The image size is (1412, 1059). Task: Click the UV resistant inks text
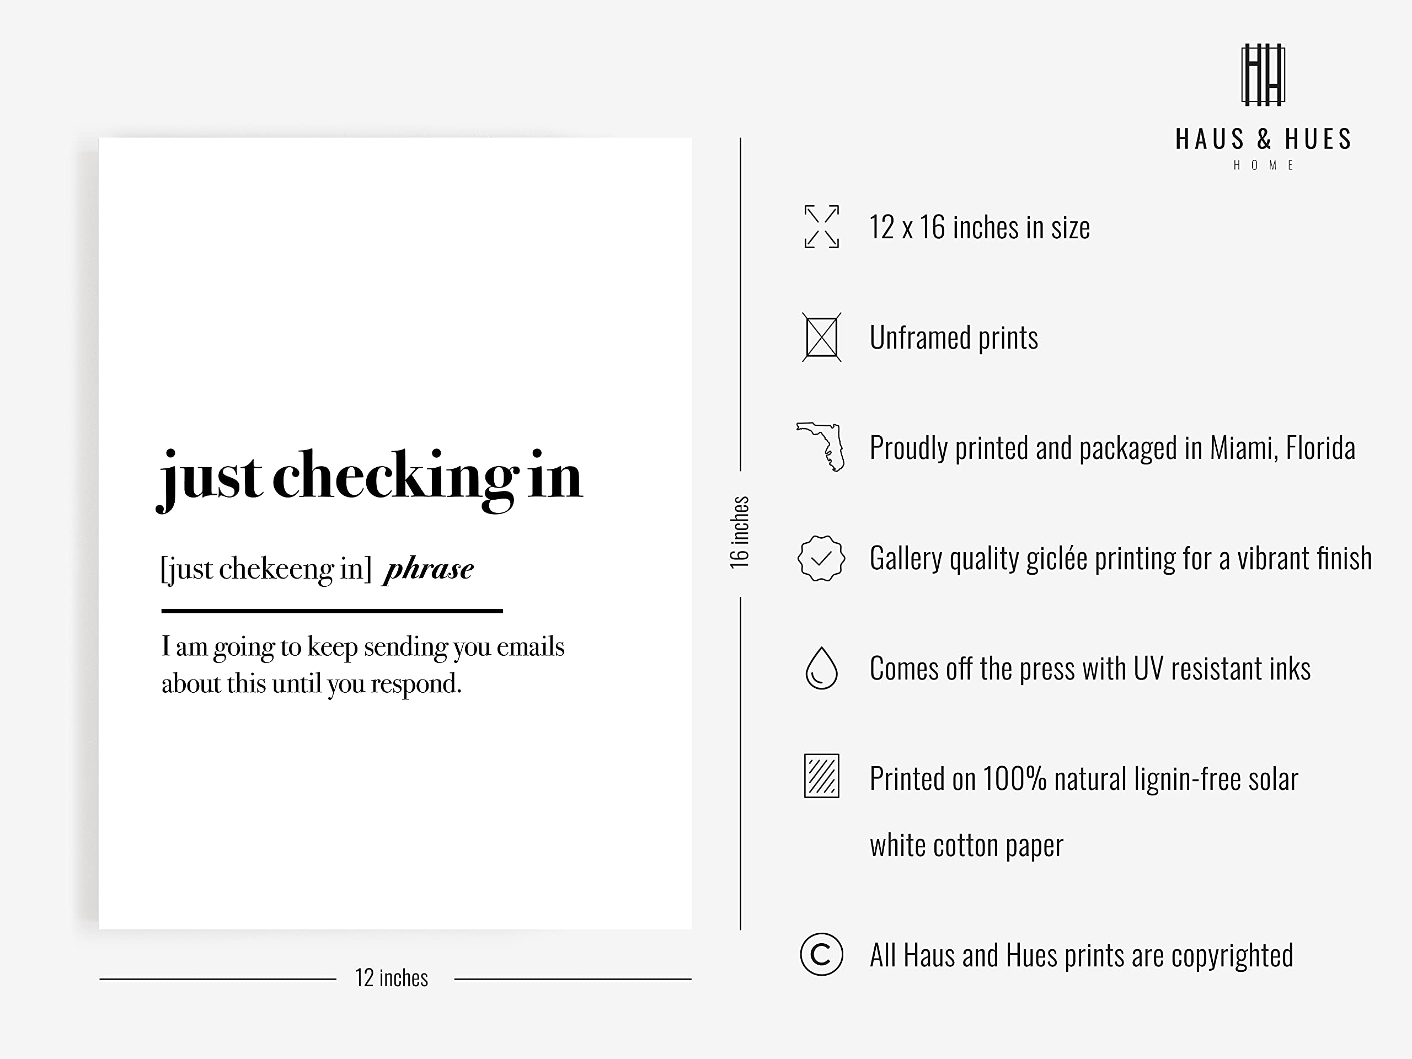point(1090,669)
